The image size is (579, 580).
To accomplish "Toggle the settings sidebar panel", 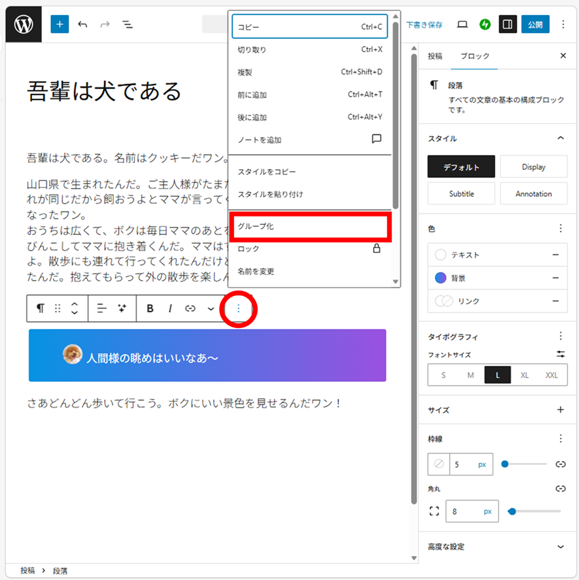I will coord(508,24).
